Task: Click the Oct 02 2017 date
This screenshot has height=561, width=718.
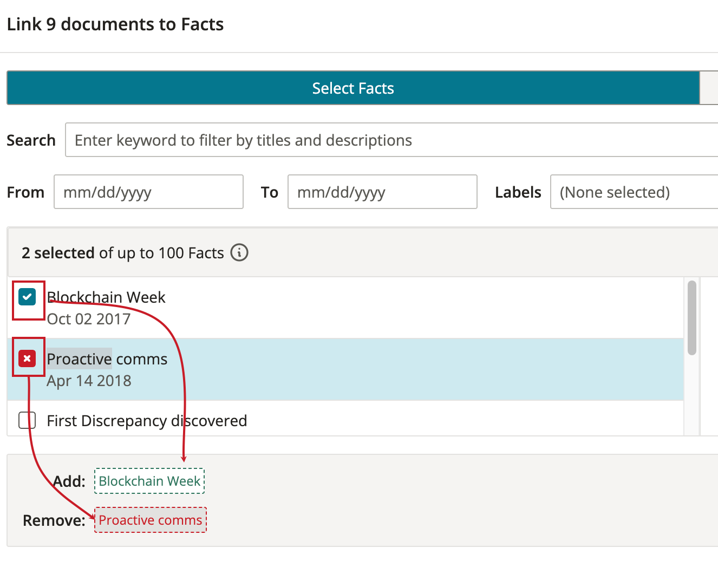Action: click(x=89, y=319)
